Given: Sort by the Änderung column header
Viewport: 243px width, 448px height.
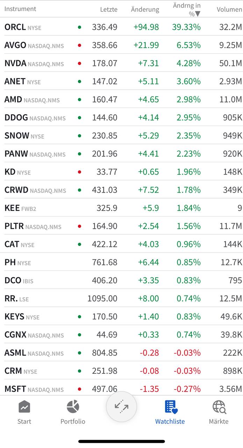Looking at the screenshot, I should pos(145,9).
